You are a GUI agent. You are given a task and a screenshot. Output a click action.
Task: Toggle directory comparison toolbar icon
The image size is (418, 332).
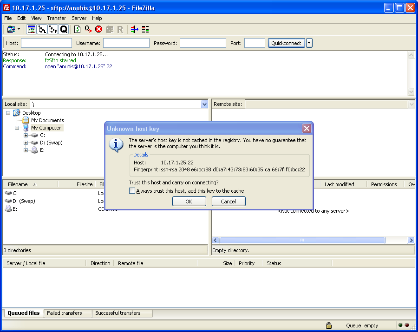145,29
